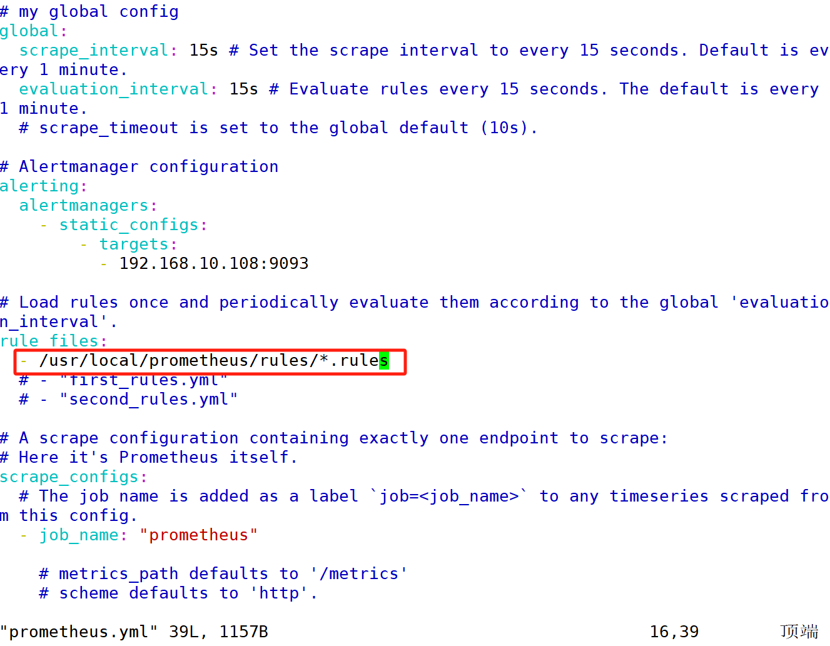
Task: Click the target address 192.168.10.108:9093
Action: click(214, 264)
